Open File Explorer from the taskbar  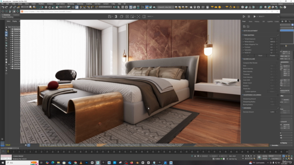tap(58, 163)
